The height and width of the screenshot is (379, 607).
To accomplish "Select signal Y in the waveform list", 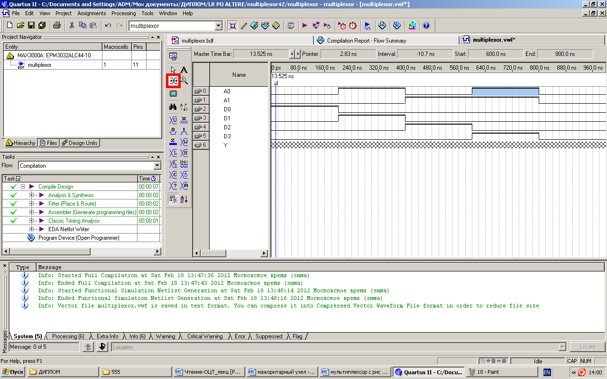I will pyautogui.click(x=226, y=145).
